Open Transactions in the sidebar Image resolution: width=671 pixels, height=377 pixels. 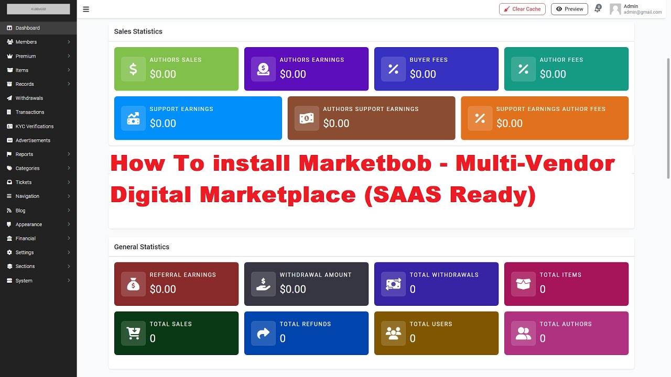point(38,112)
